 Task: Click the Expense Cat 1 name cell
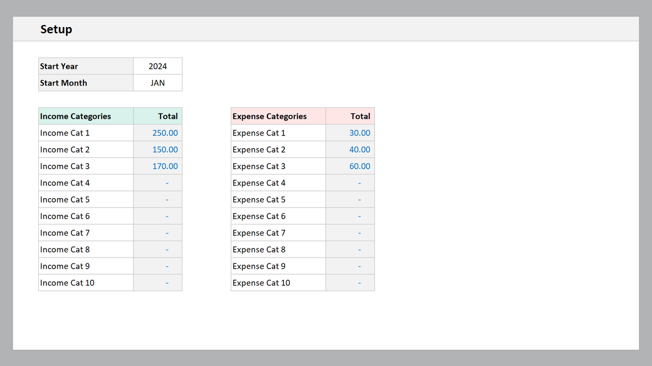tap(278, 133)
